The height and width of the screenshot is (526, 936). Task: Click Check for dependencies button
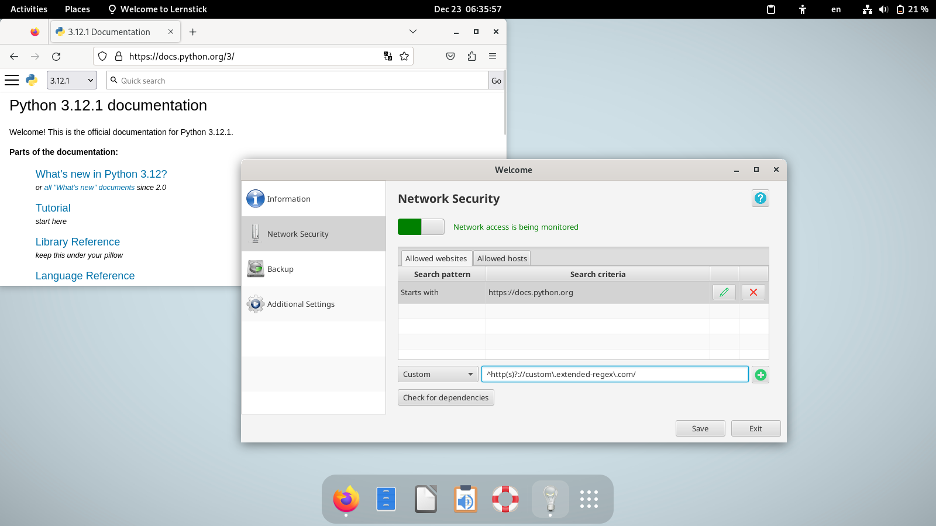tap(446, 397)
